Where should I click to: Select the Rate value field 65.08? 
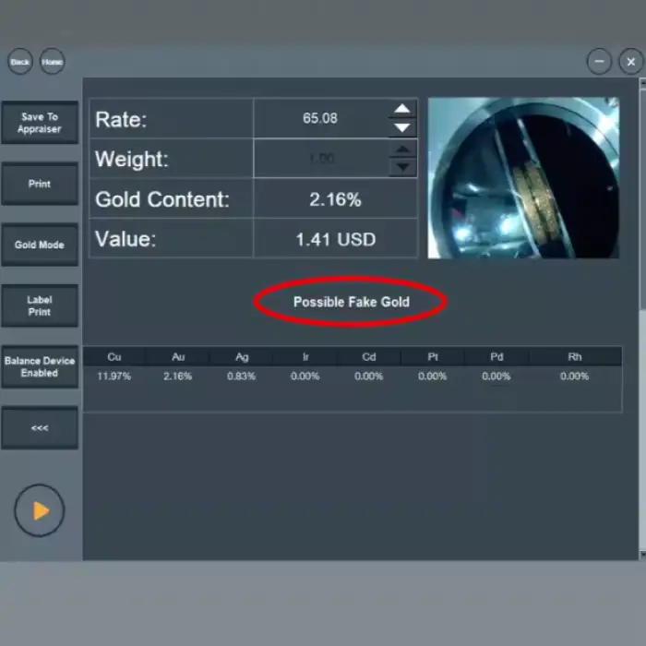(x=320, y=118)
